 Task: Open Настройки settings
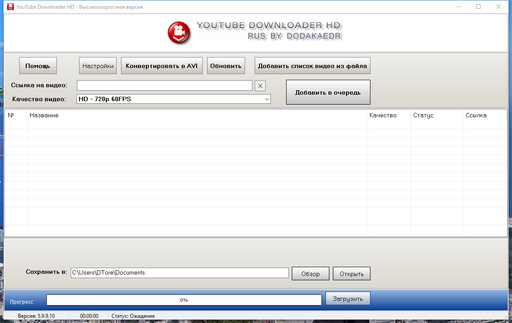click(x=98, y=66)
